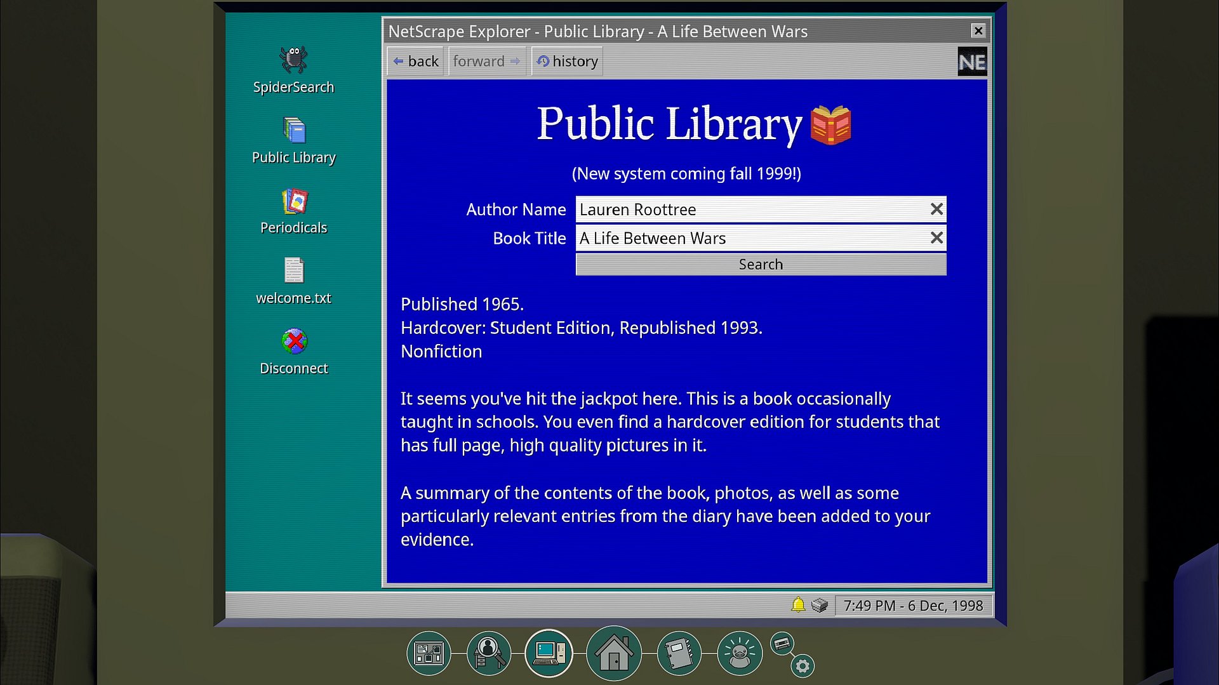Viewport: 1219px width, 685px height.
Task: Open the Periodicals desktop icon
Action: pos(293,202)
